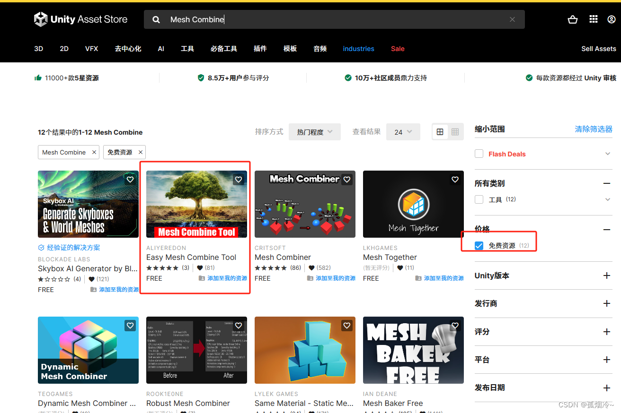Favorite Mesh Baker Free thumbnail heart

(455, 326)
